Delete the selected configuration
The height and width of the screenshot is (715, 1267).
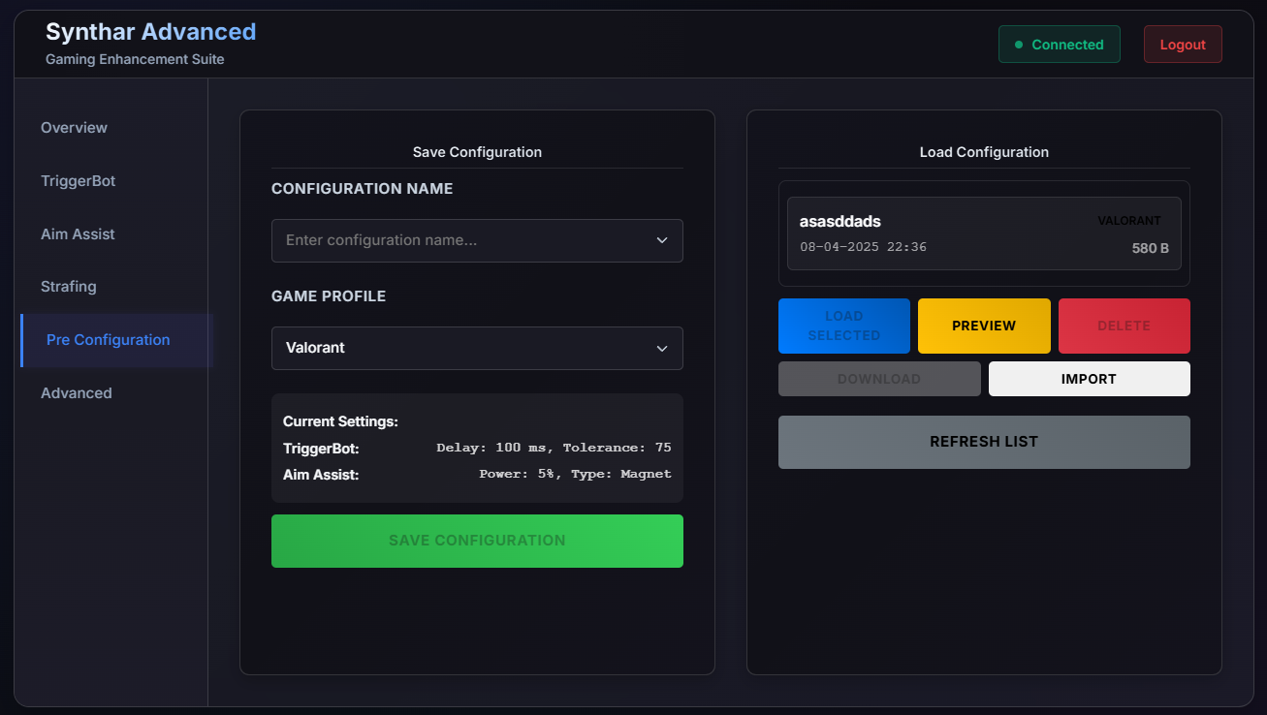(1124, 326)
